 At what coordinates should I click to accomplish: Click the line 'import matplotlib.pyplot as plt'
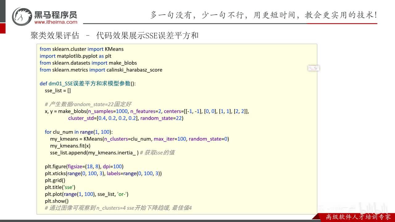click(x=76, y=56)
